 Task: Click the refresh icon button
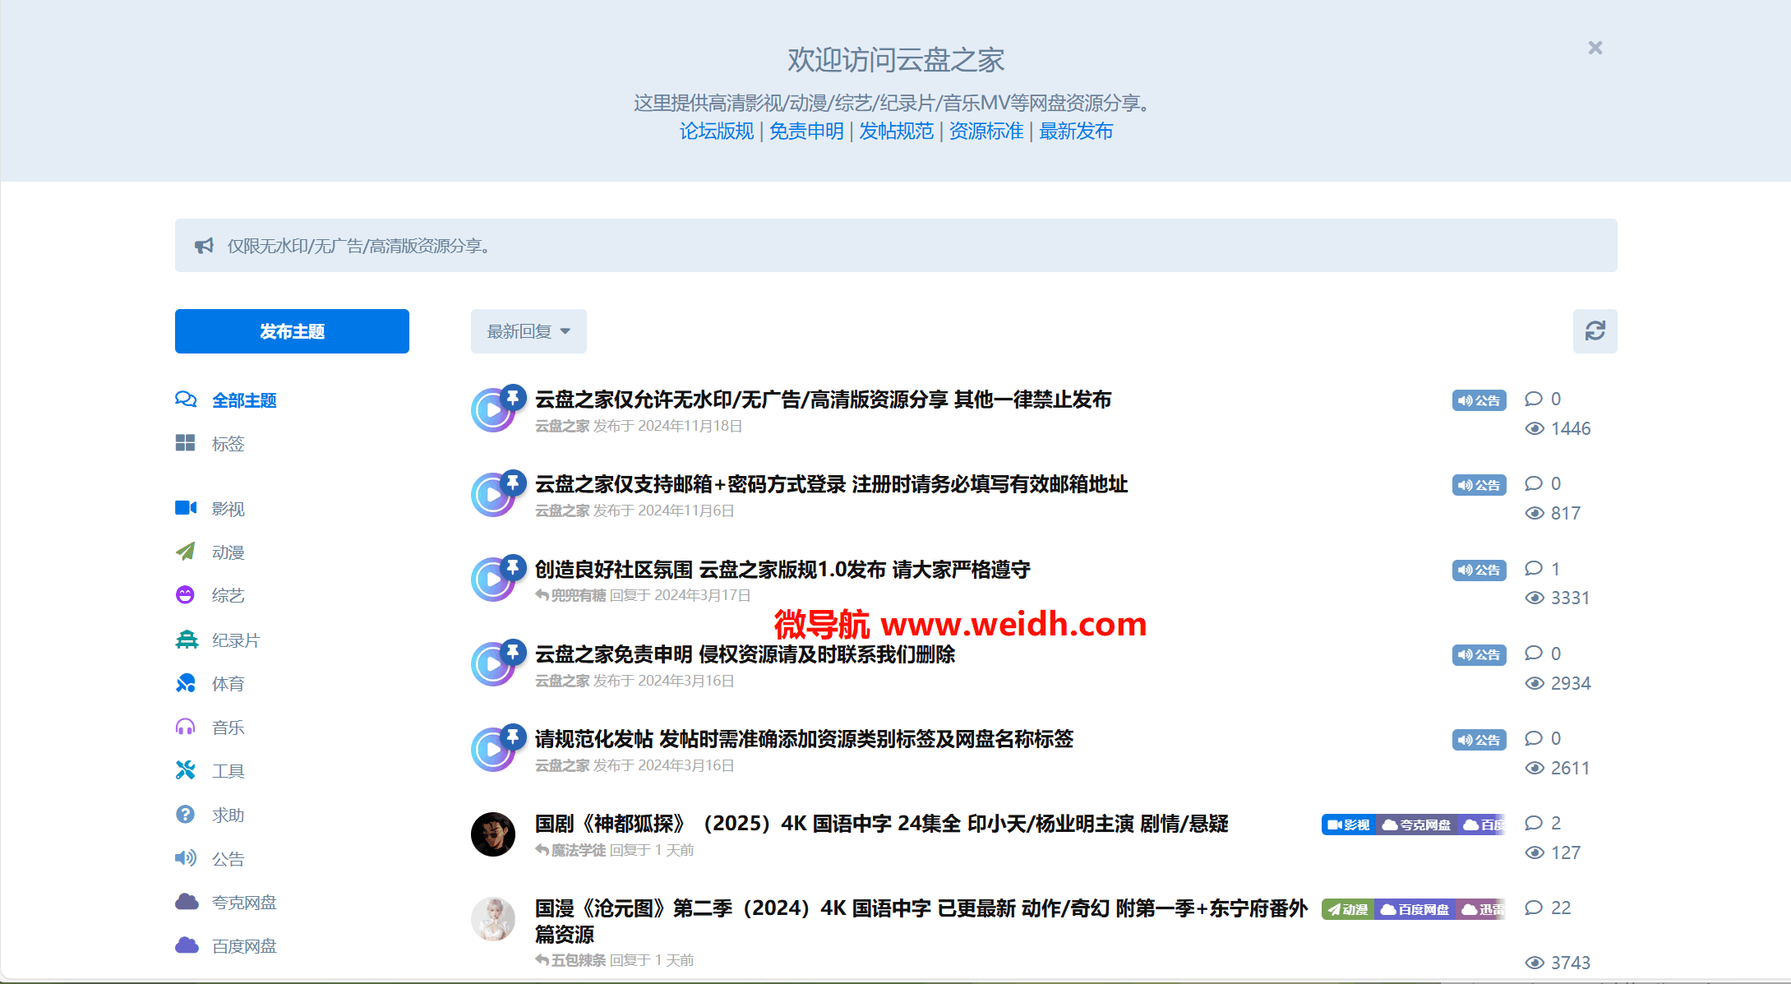(x=1595, y=331)
